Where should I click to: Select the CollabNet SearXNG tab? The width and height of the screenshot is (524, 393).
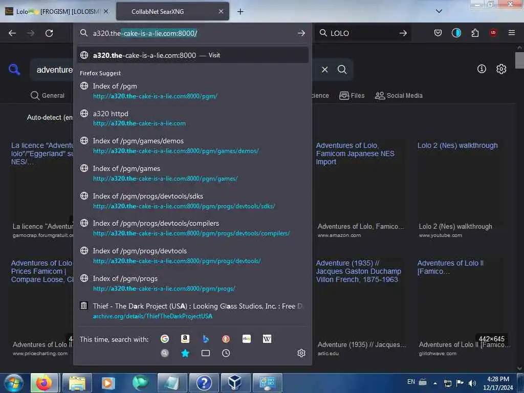172,11
